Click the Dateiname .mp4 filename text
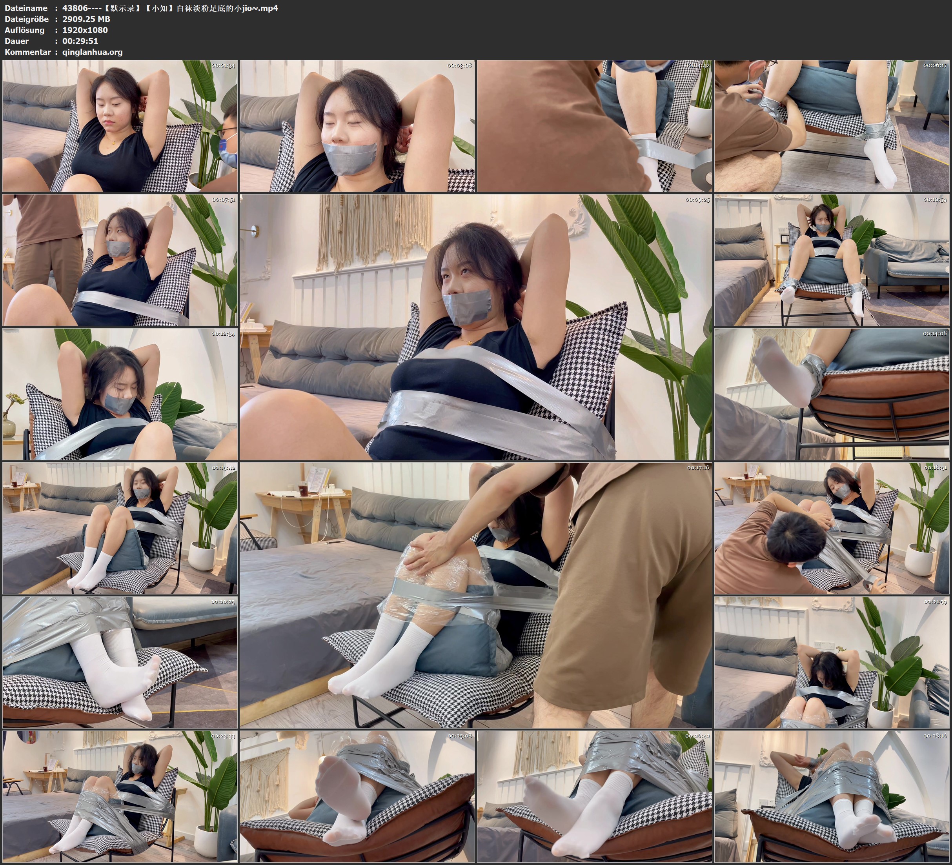 click(x=170, y=8)
